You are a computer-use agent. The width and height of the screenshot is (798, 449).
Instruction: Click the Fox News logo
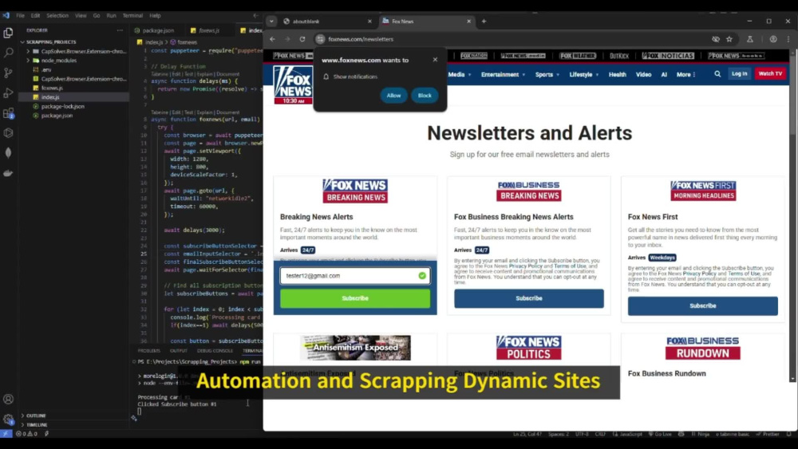(x=293, y=85)
